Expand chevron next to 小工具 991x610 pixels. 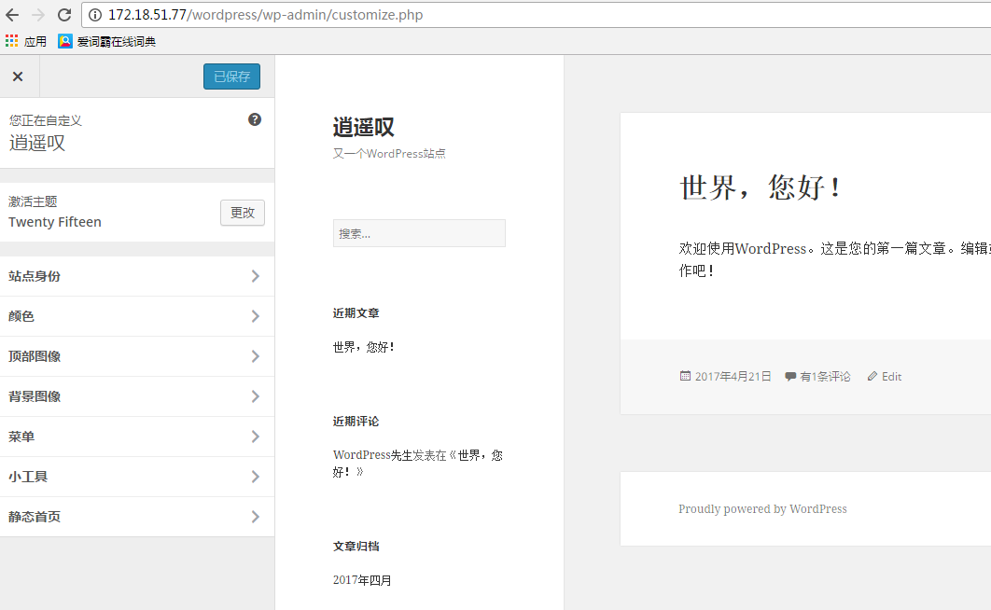click(x=256, y=477)
